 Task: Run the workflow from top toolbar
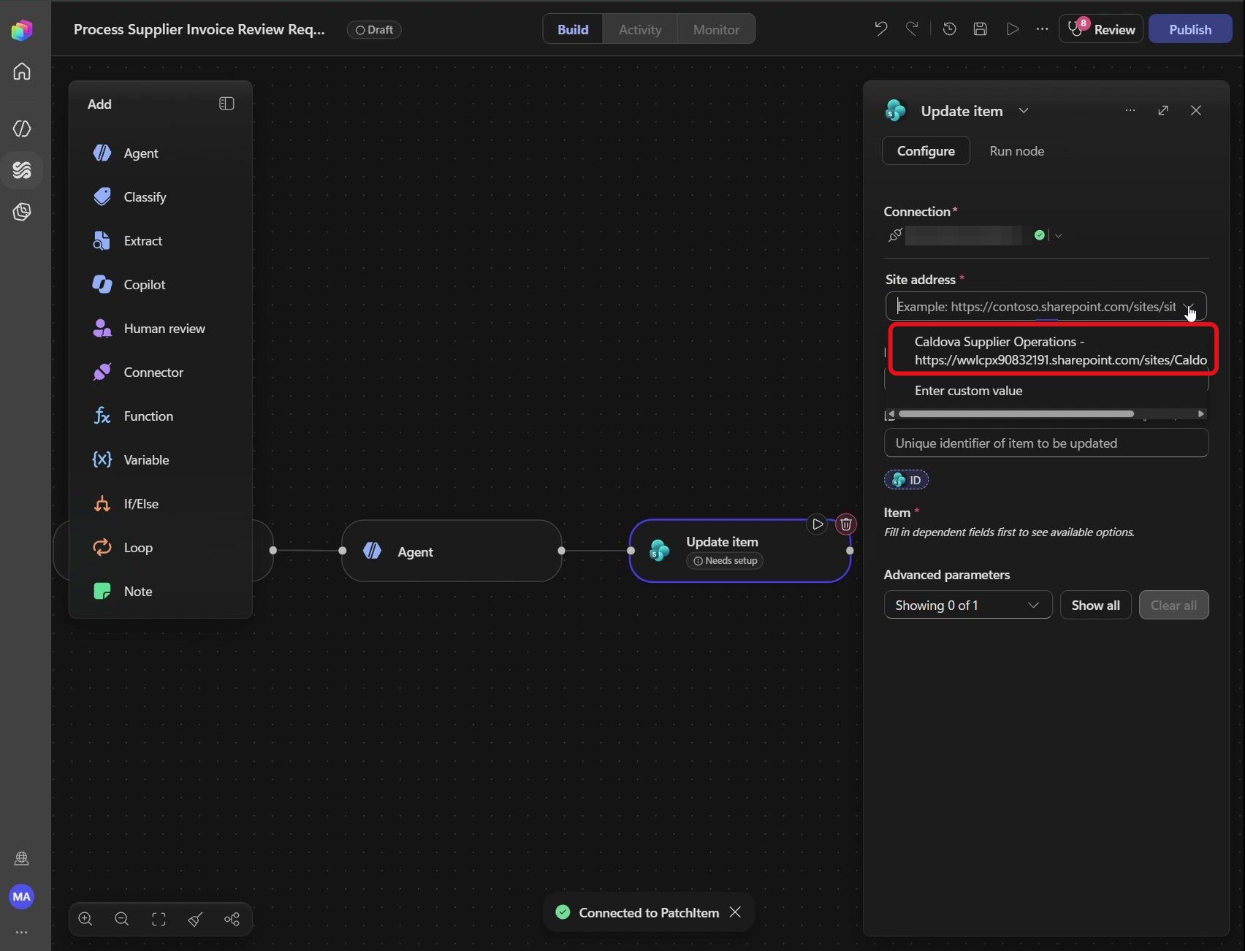(x=1012, y=29)
